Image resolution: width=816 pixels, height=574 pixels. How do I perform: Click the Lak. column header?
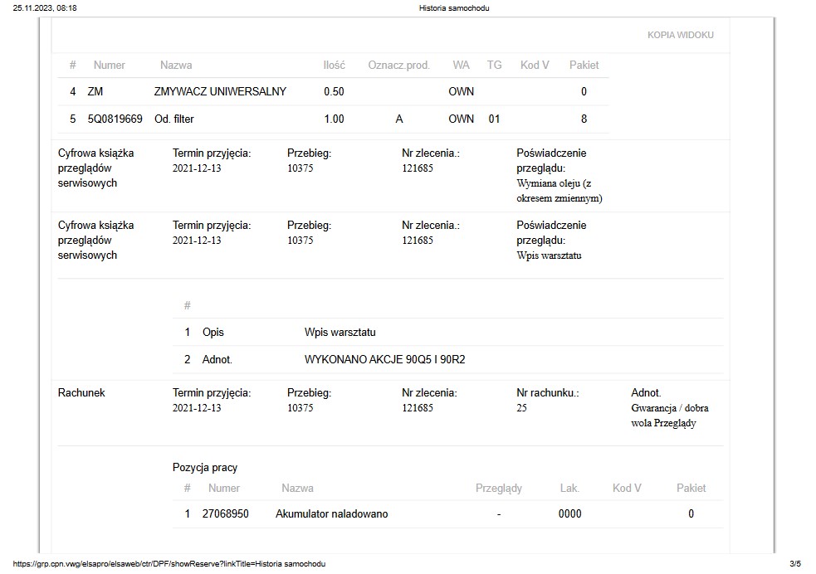click(x=569, y=489)
